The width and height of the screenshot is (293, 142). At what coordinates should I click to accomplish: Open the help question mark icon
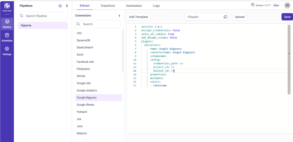[x=253, y=5]
